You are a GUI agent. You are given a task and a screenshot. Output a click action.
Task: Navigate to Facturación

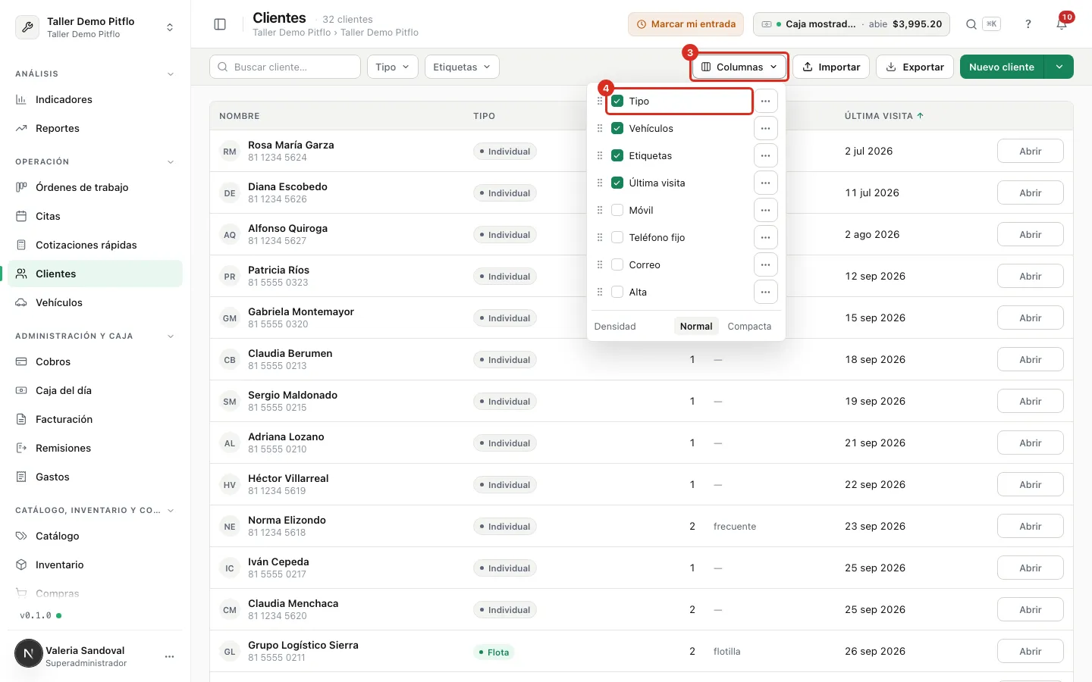pos(96,419)
